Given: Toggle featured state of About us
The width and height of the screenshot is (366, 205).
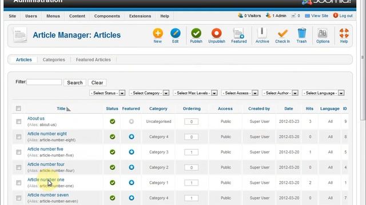Looking at the screenshot, I should (132, 121).
